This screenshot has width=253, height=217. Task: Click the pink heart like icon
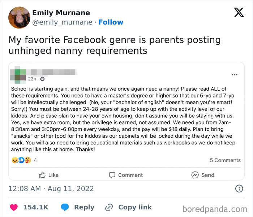14,207
